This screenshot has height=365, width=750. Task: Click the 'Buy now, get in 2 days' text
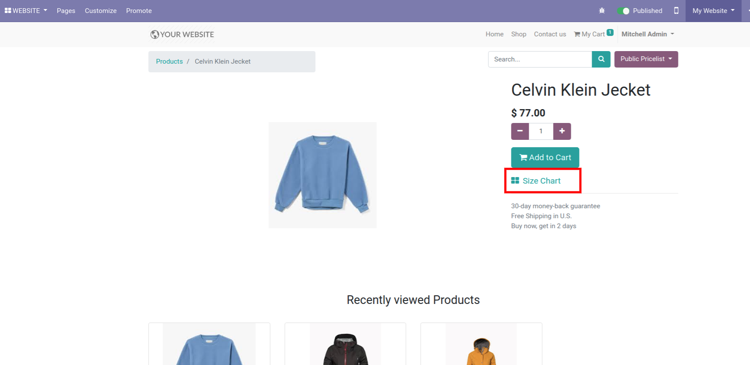[x=544, y=226]
